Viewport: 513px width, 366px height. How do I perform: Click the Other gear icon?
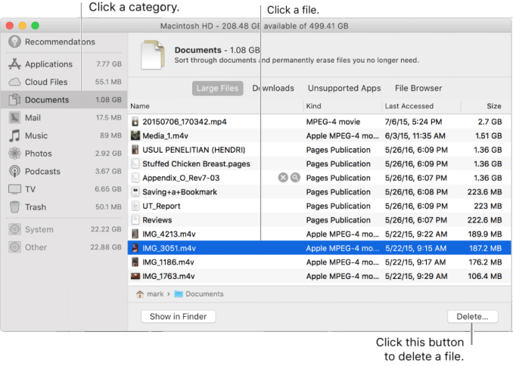[x=14, y=247]
